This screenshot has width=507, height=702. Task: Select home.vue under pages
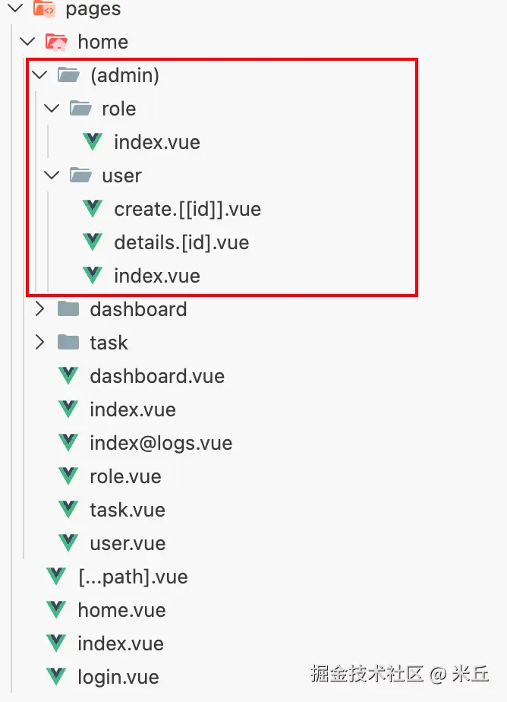point(121,610)
